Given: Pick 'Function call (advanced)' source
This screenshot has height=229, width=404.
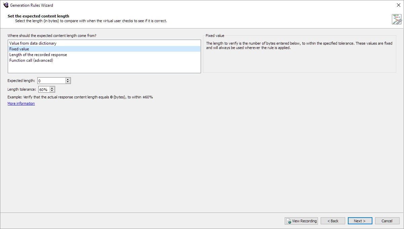Looking at the screenshot, I should (31, 60).
